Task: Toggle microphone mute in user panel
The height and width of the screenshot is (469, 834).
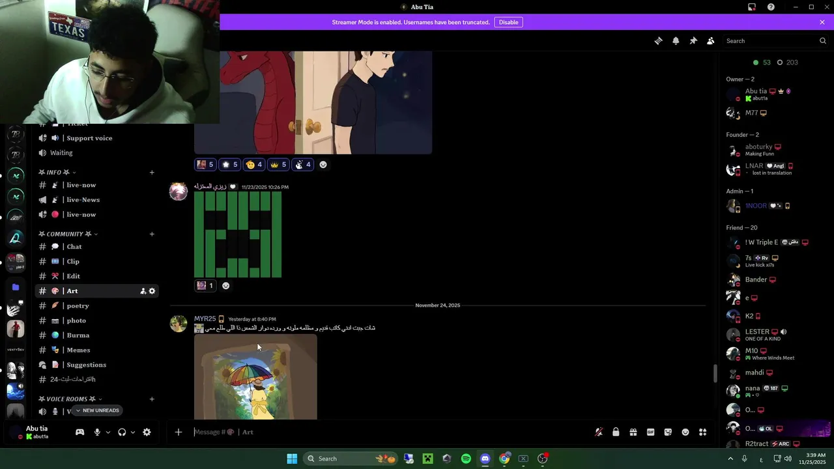Action: coord(97,432)
